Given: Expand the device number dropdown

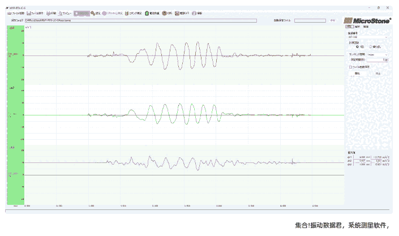Looking at the screenshot, I should click(386, 37).
